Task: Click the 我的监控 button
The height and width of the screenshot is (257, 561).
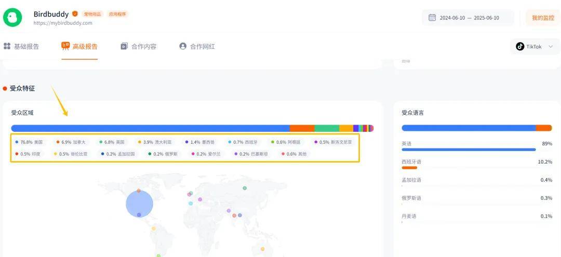Action: [x=543, y=18]
